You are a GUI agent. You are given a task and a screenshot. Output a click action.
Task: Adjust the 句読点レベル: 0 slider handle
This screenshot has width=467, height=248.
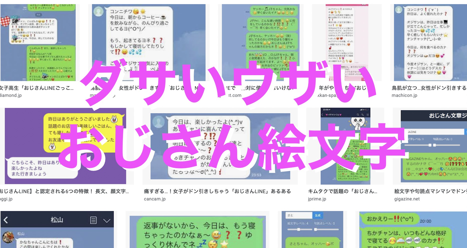316,229
